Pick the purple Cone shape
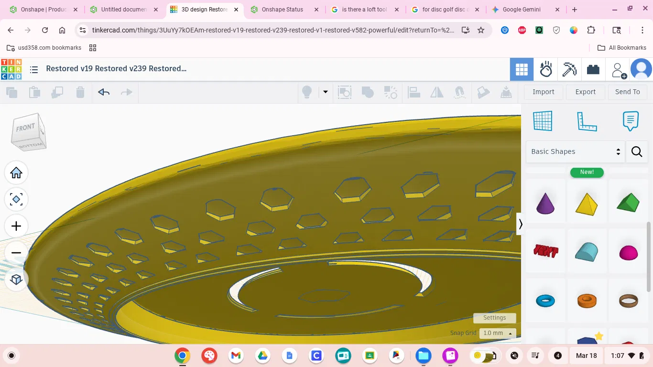 [545, 203]
